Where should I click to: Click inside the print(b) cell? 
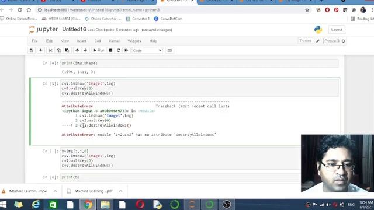[181, 177]
